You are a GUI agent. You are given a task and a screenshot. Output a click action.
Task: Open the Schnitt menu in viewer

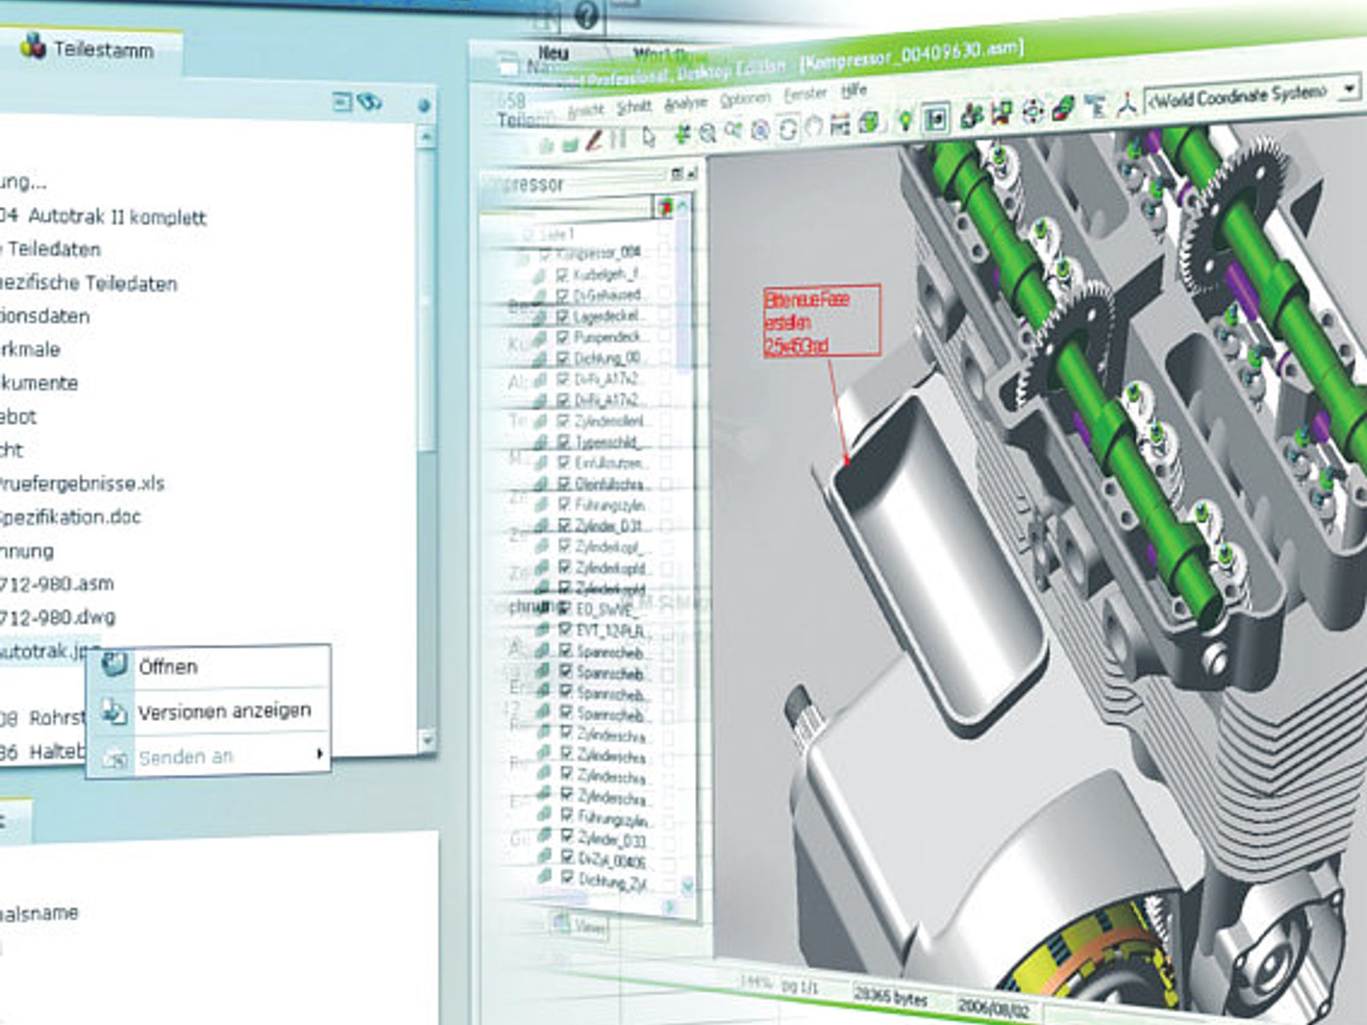pyautogui.click(x=634, y=107)
